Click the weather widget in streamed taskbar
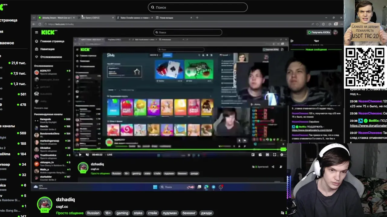The height and width of the screenshot is (217, 387). [40, 187]
